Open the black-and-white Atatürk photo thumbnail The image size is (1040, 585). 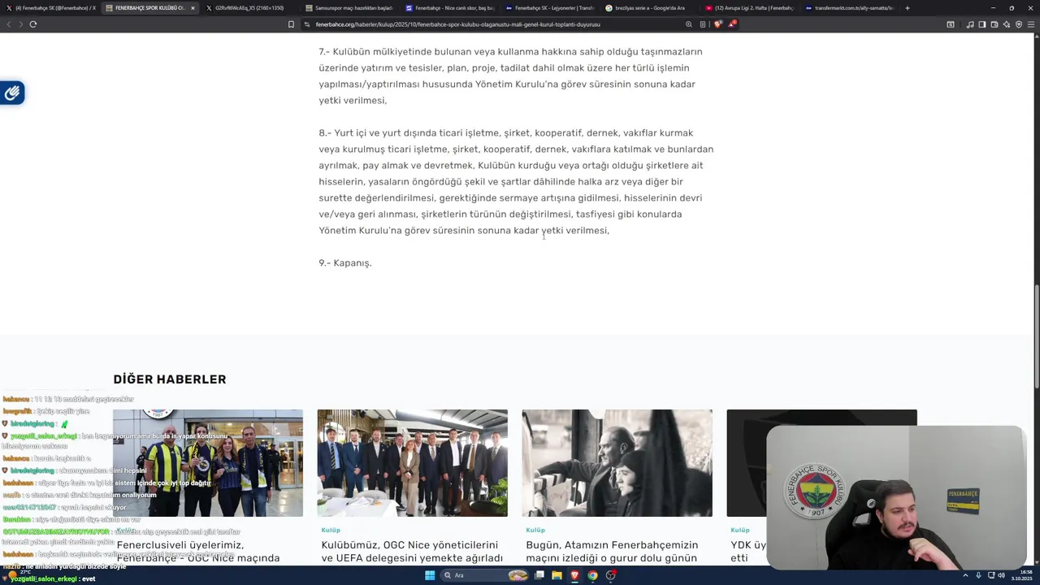[617, 463]
